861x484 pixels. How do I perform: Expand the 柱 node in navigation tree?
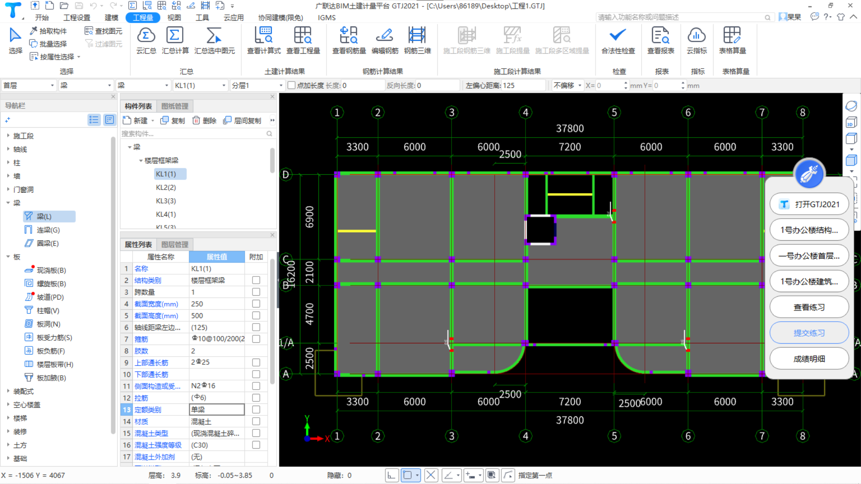pyautogui.click(x=8, y=163)
